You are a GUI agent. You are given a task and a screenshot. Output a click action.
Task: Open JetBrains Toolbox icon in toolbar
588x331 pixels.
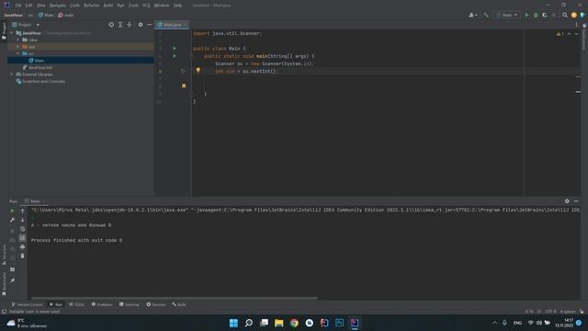[x=582, y=15]
